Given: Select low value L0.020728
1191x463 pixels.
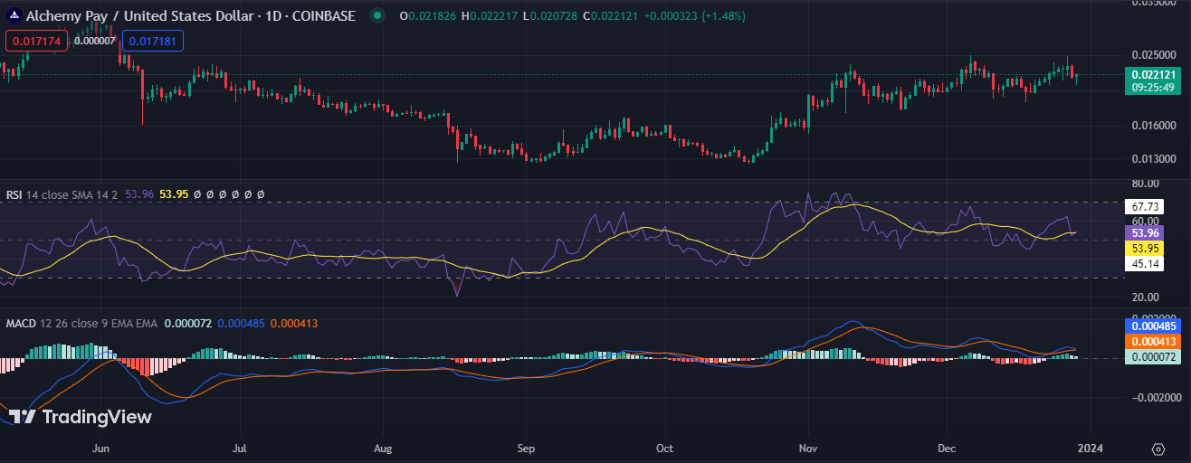Looking at the screenshot, I should 551,16.
